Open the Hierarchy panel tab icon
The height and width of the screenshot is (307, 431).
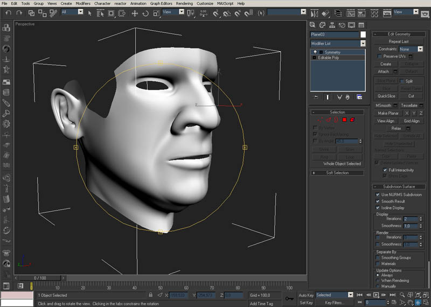(331, 24)
